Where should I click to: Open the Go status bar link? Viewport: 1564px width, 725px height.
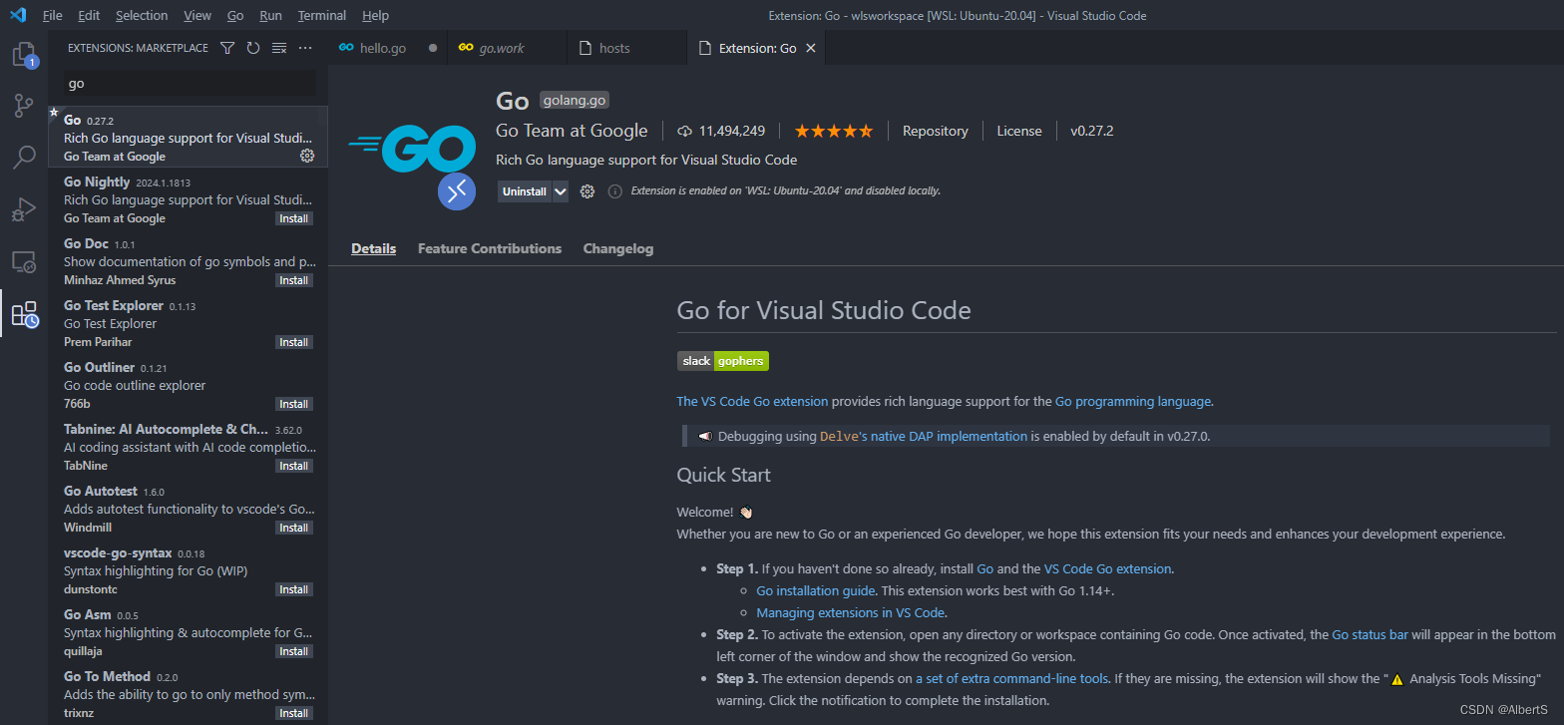pos(1370,634)
